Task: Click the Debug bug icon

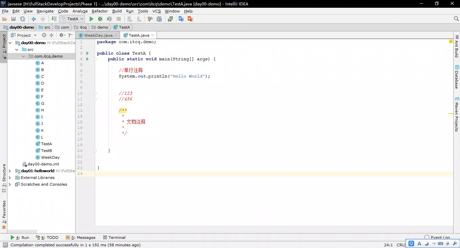Action: pos(100,19)
